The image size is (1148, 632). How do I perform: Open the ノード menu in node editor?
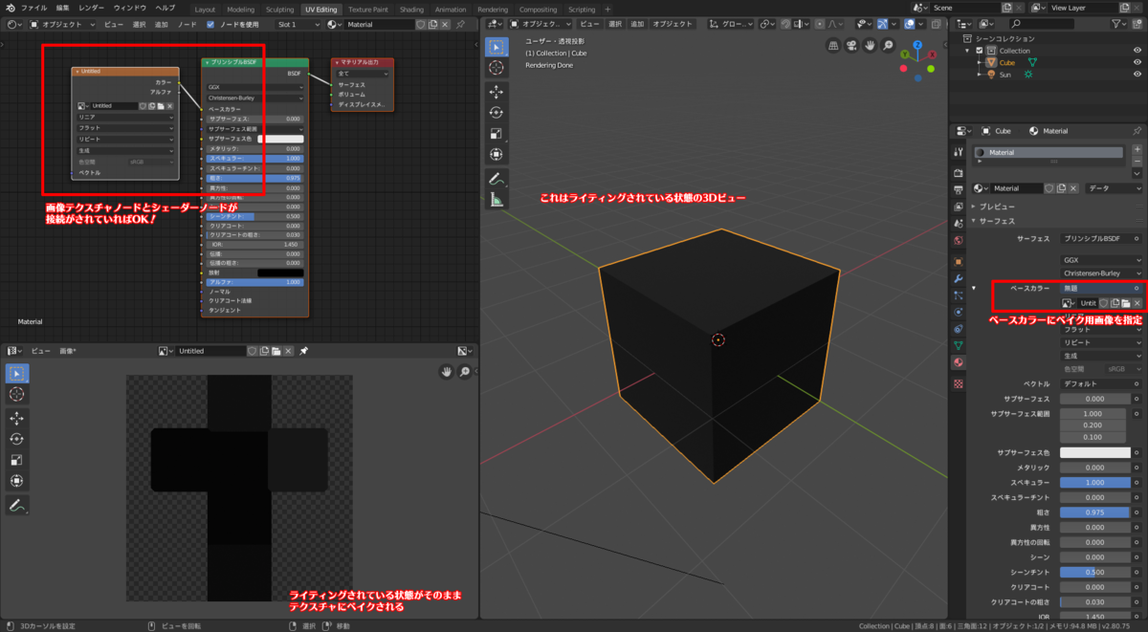[187, 24]
